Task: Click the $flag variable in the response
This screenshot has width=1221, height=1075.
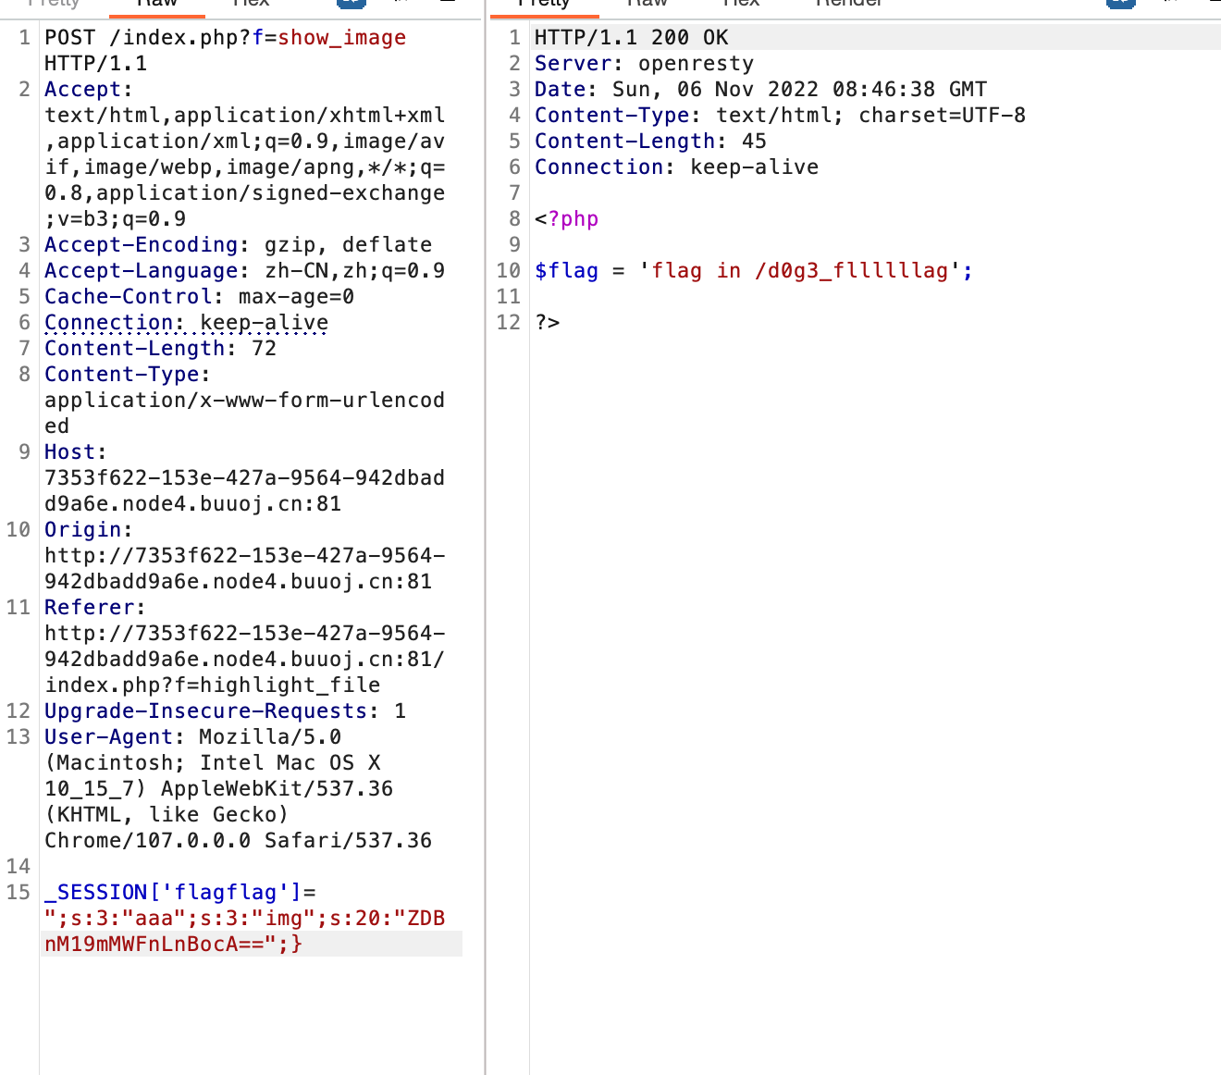Action: [x=567, y=271]
